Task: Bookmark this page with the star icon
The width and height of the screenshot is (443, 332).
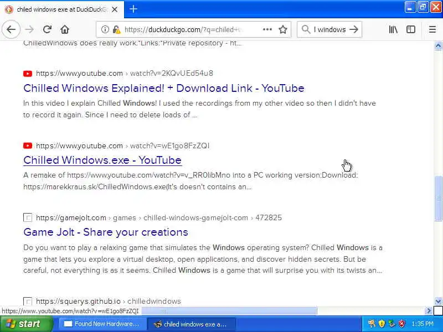Action: pyautogui.click(x=283, y=29)
